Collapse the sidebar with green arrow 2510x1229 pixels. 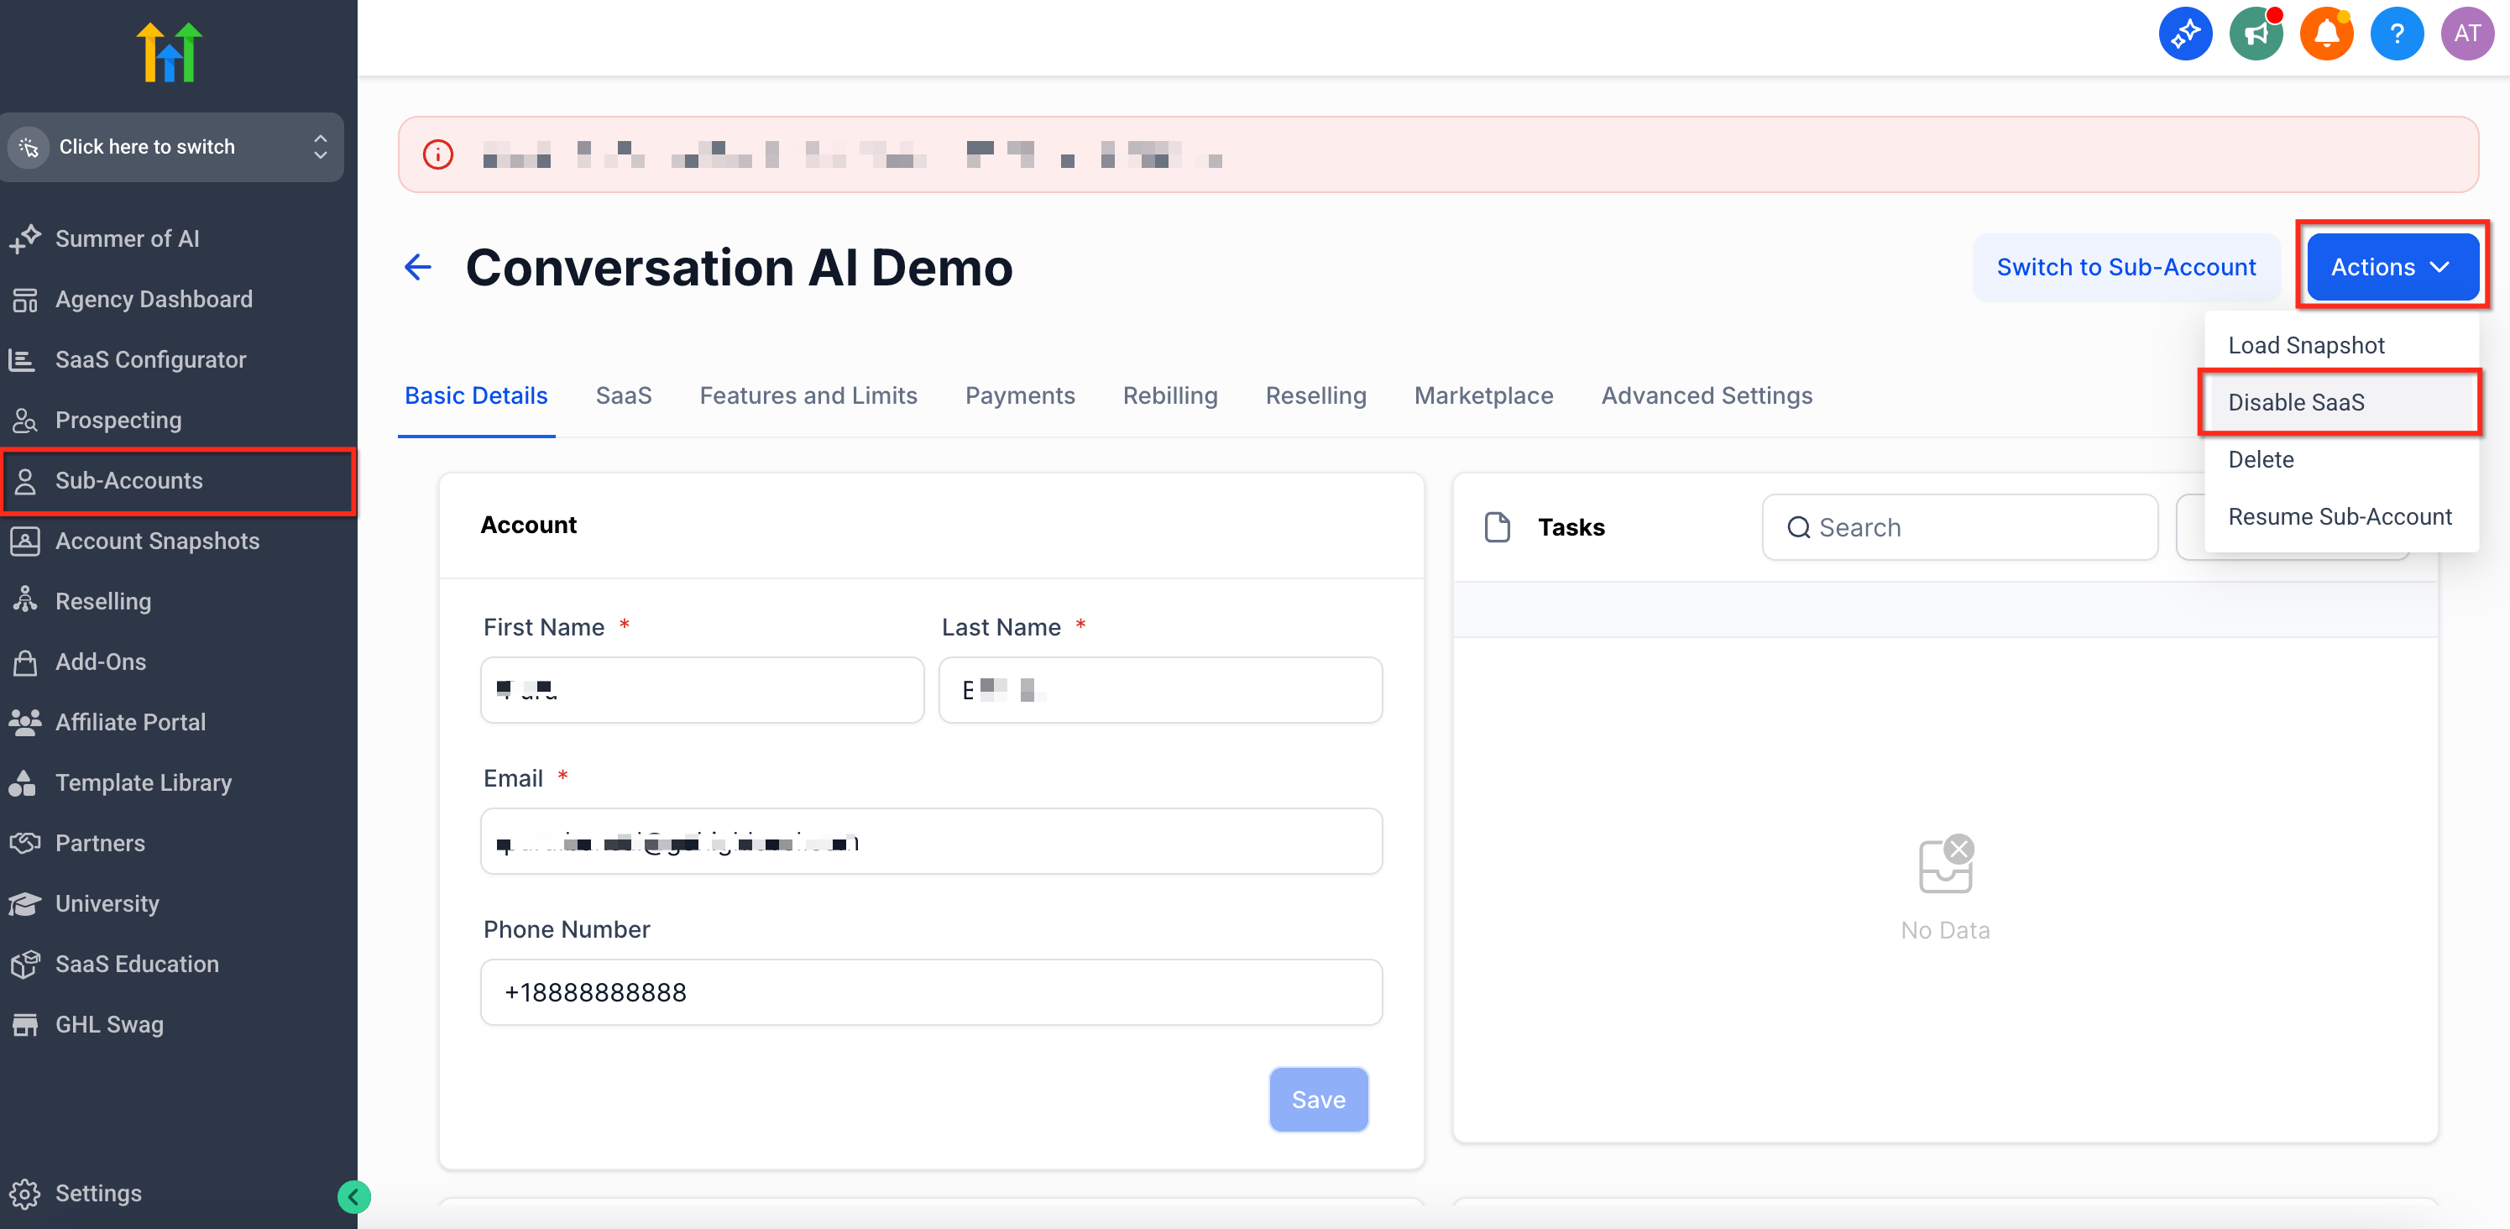pyautogui.click(x=353, y=1196)
